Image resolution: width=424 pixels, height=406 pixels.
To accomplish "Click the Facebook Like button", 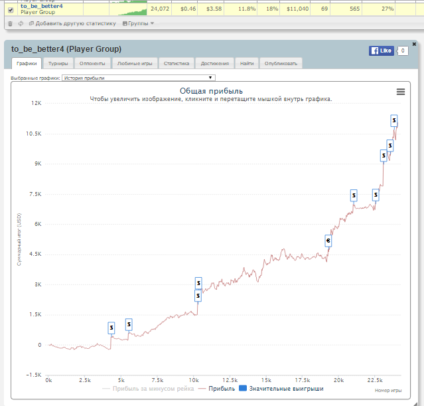I will click(x=382, y=51).
